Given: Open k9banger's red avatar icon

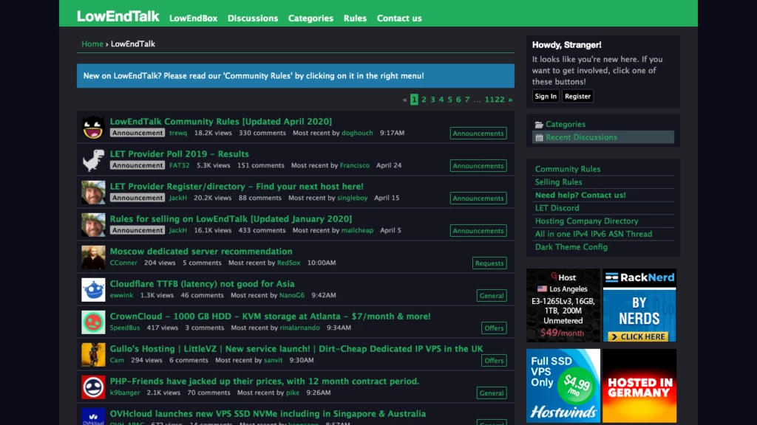Looking at the screenshot, I should click(93, 387).
